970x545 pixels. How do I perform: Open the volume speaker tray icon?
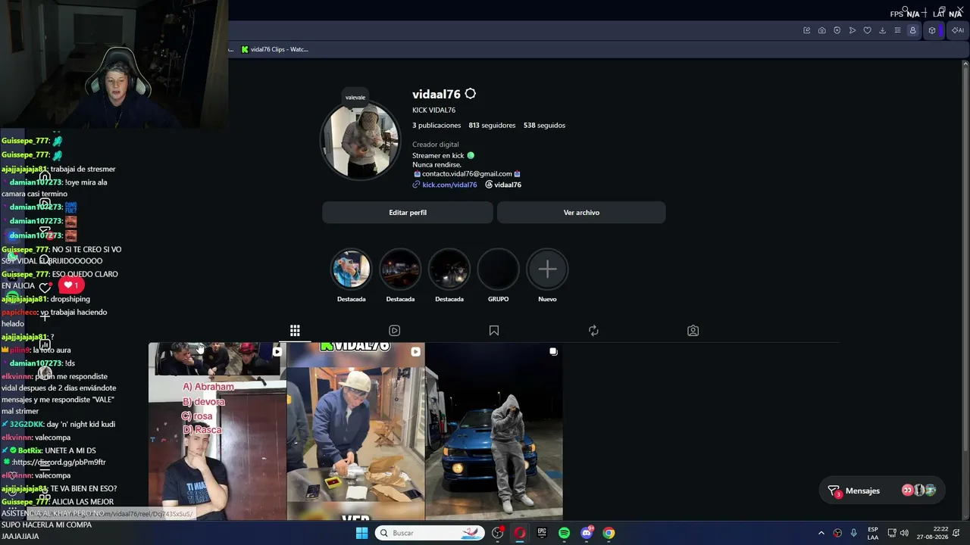click(905, 533)
